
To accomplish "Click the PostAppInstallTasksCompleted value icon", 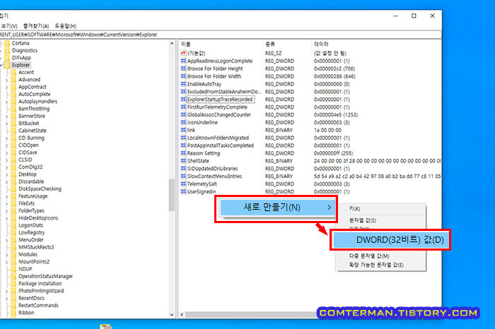I will [x=183, y=145].
